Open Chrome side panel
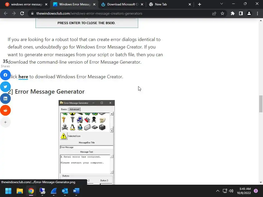This screenshot has width=263, height=197. pyautogui.click(x=241, y=13)
